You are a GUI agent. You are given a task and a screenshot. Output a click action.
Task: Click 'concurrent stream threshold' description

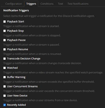click(x=49, y=91)
